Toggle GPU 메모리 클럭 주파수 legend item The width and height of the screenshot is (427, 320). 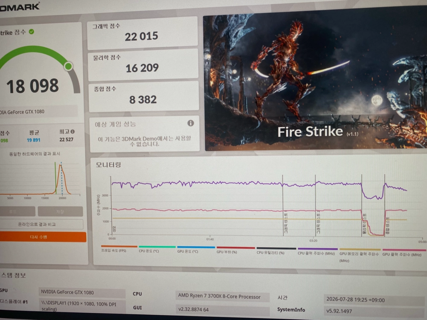point(360,255)
